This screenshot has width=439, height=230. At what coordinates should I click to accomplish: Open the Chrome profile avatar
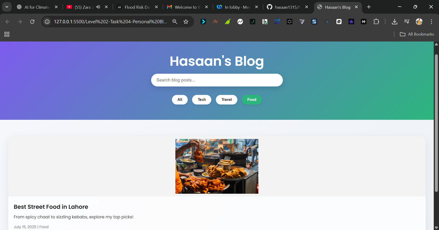(x=419, y=22)
